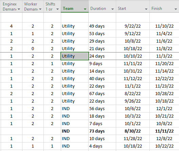179x151 pixels.
Task: Click the start date '11/28/22'
Action: [x=133, y=139]
